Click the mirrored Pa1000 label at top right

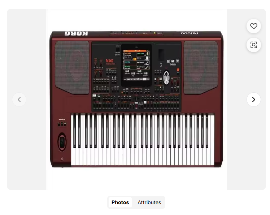(x=190, y=33)
